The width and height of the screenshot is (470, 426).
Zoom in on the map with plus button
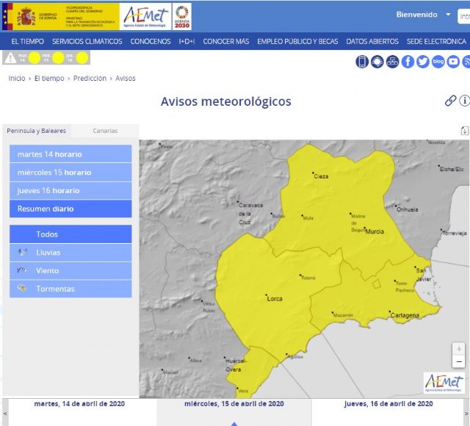459,349
